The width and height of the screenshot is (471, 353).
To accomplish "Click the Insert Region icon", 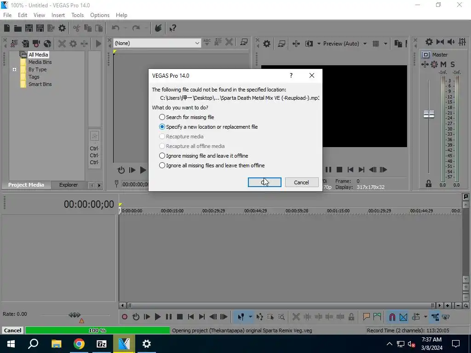I will tap(377, 317).
